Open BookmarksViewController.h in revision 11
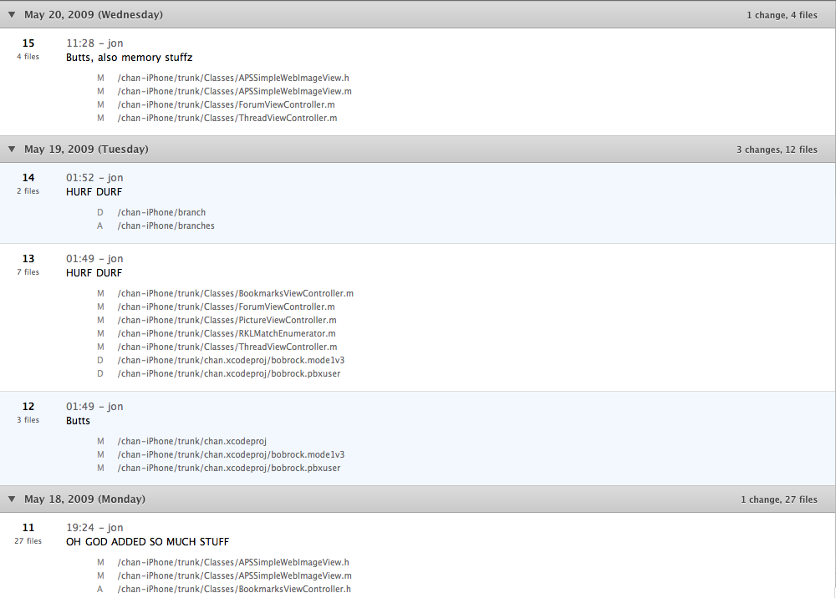The height and width of the screenshot is (598, 836). point(233,590)
